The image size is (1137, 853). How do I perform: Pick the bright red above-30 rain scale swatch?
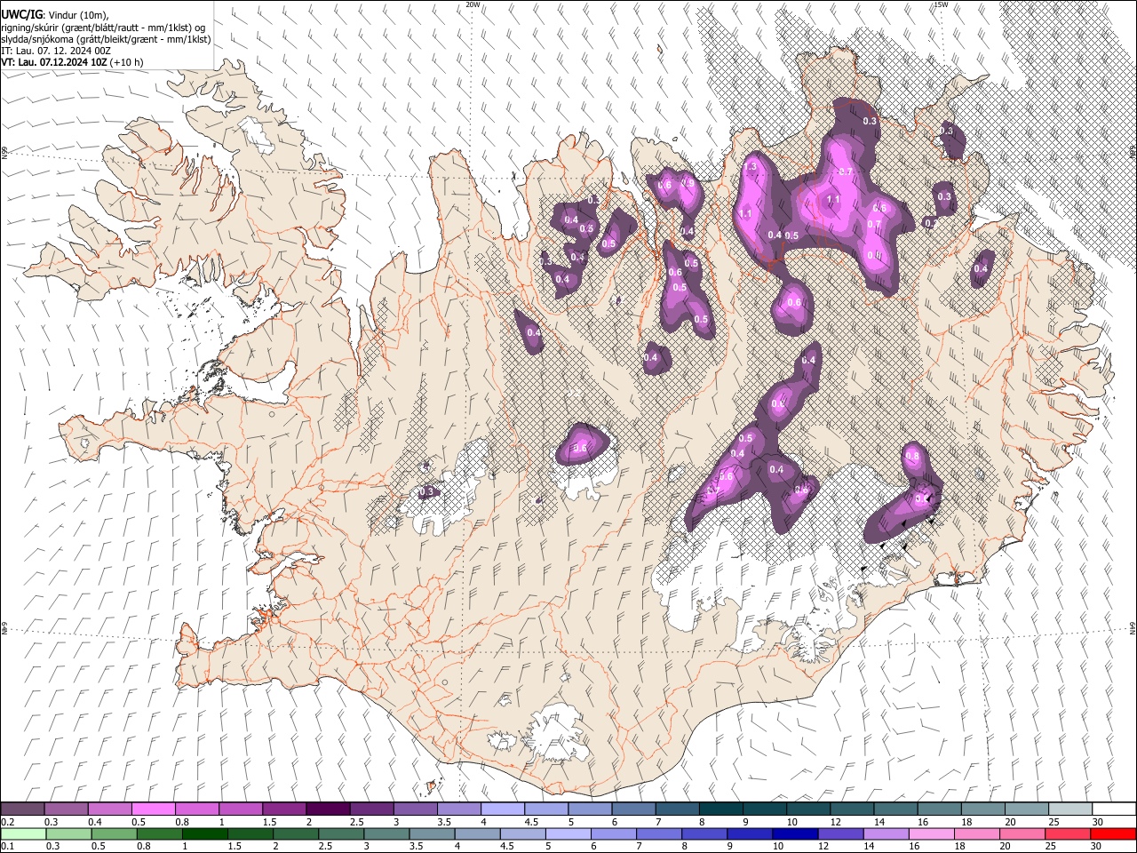point(1113,834)
